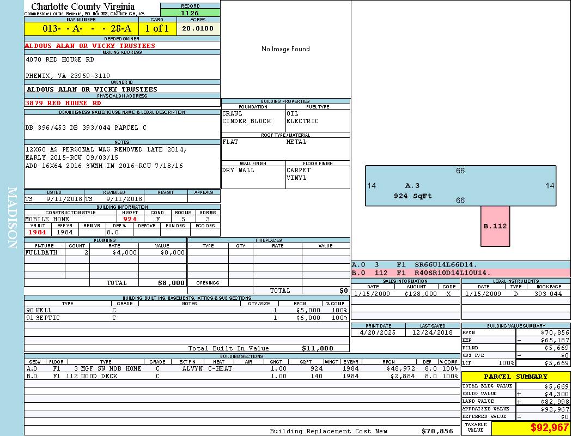Select the blue A.3 924 SqFt sketch area
Image resolution: width=572 pixels, height=436 pixels.
pyautogui.click(x=460, y=186)
